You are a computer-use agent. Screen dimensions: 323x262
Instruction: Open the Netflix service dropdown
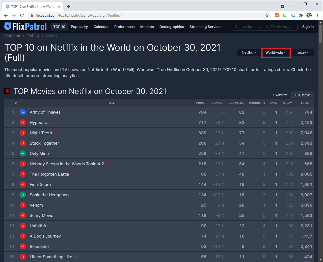click(x=249, y=52)
